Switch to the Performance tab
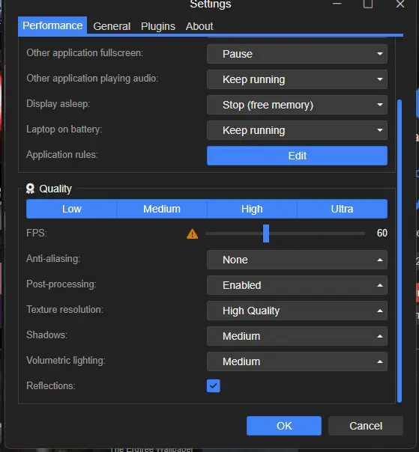 pyautogui.click(x=52, y=25)
